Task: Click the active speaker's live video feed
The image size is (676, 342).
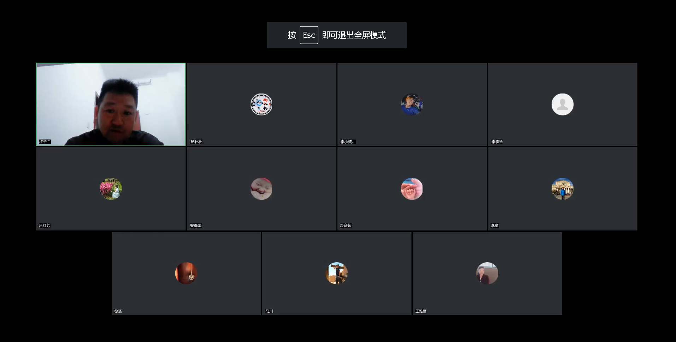Action: click(x=111, y=104)
